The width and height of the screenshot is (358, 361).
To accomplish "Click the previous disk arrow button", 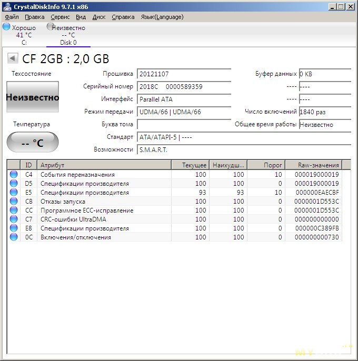I will click(x=12, y=59).
